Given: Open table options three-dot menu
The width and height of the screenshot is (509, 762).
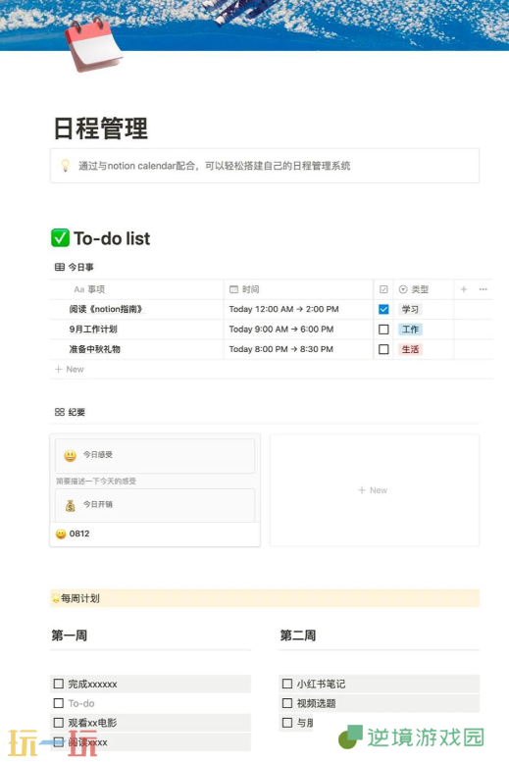Looking at the screenshot, I should (x=483, y=289).
